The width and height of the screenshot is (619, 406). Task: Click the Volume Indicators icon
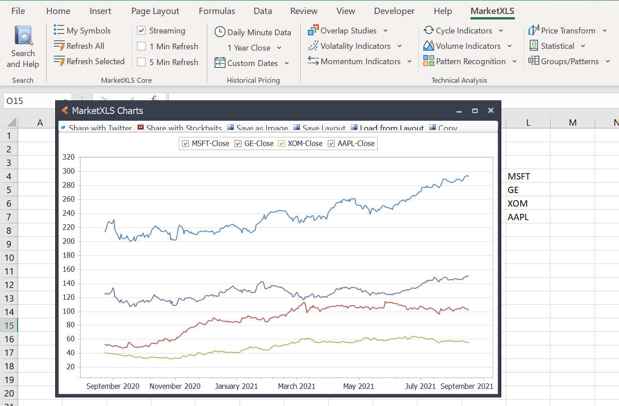point(428,46)
